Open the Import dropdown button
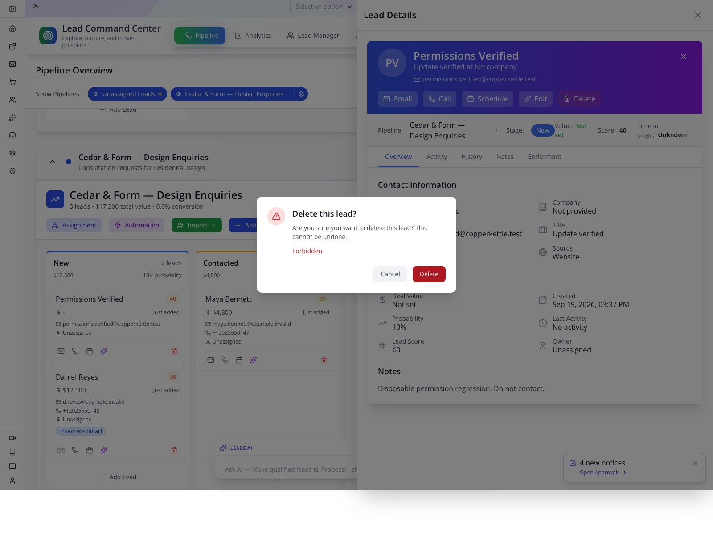This screenshot has height=534, width=713. [x=197, y=225]
